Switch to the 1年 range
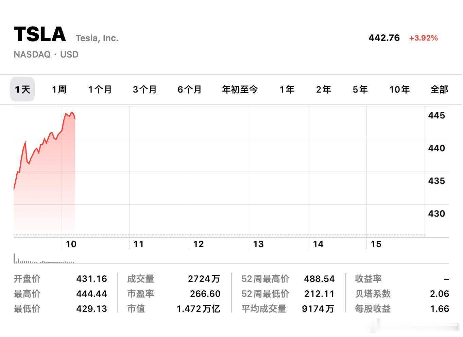The image size is (463, 337). pos(287,90)
